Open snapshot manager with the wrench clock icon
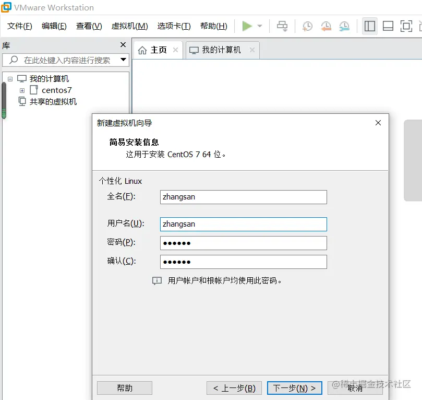This screenshot has height=400, width=422. [x=344, y=26]
